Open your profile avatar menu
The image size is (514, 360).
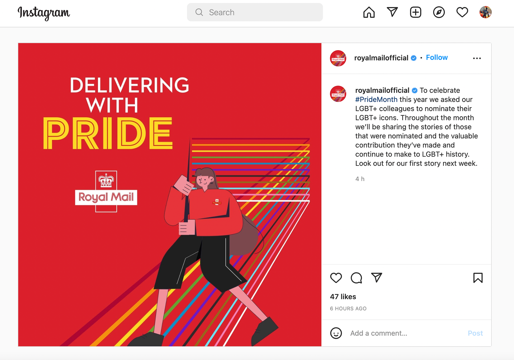485,12
